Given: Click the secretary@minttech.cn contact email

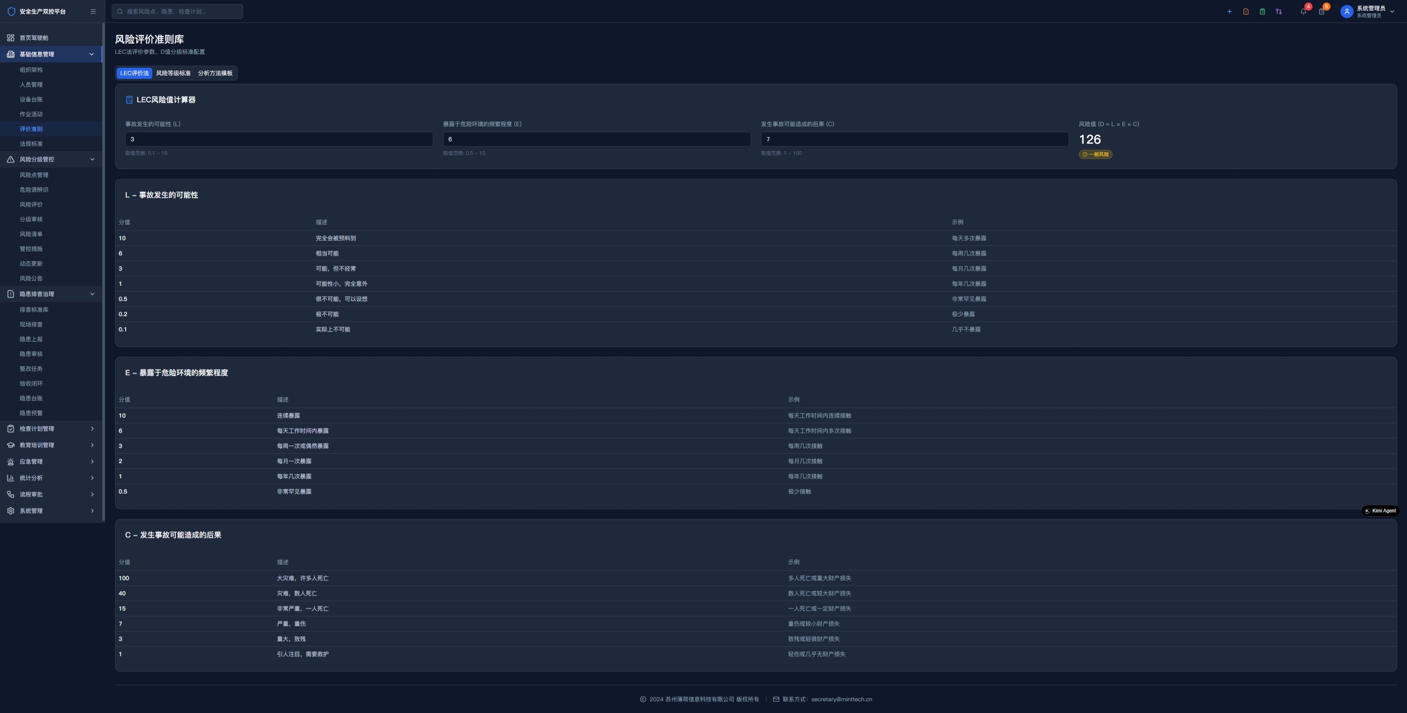Looking at the screenshot, I should [x=841, y=699].
